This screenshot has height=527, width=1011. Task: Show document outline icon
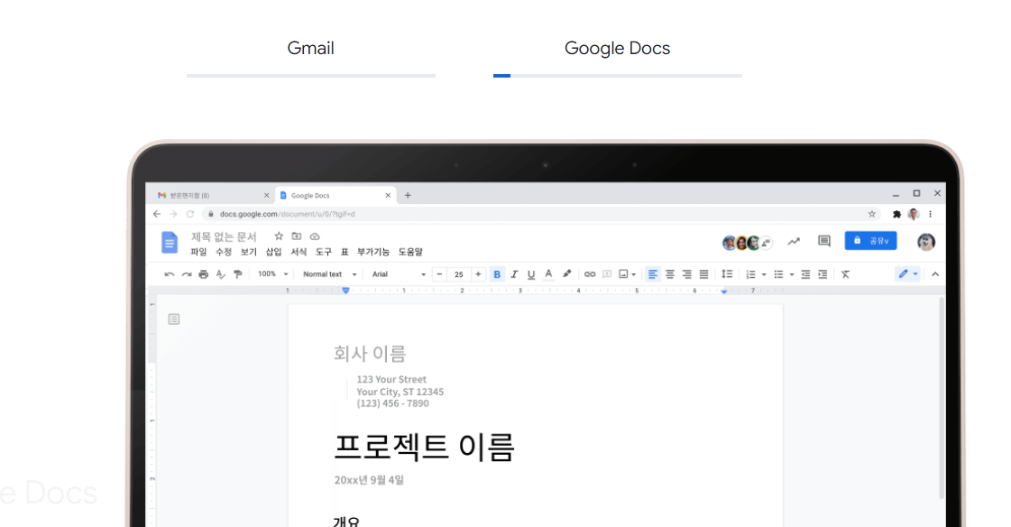point(173,319)
